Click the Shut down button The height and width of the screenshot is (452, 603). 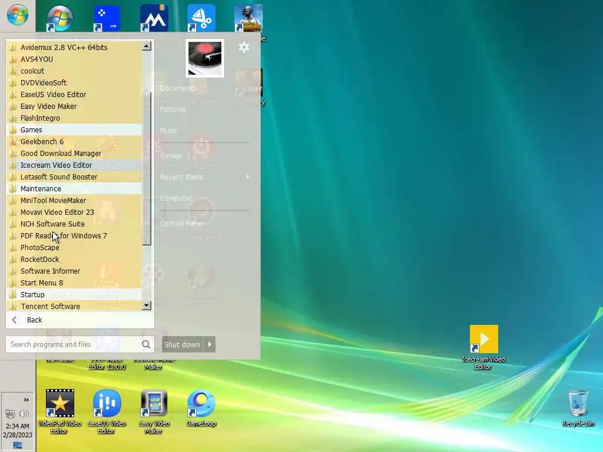pyautogui.click(x=183, y=344)
